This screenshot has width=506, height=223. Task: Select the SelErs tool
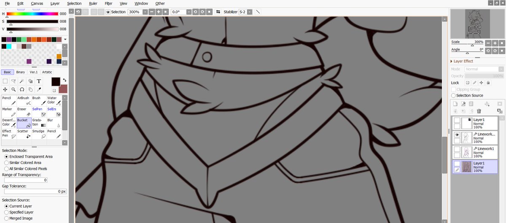(54, 112)
